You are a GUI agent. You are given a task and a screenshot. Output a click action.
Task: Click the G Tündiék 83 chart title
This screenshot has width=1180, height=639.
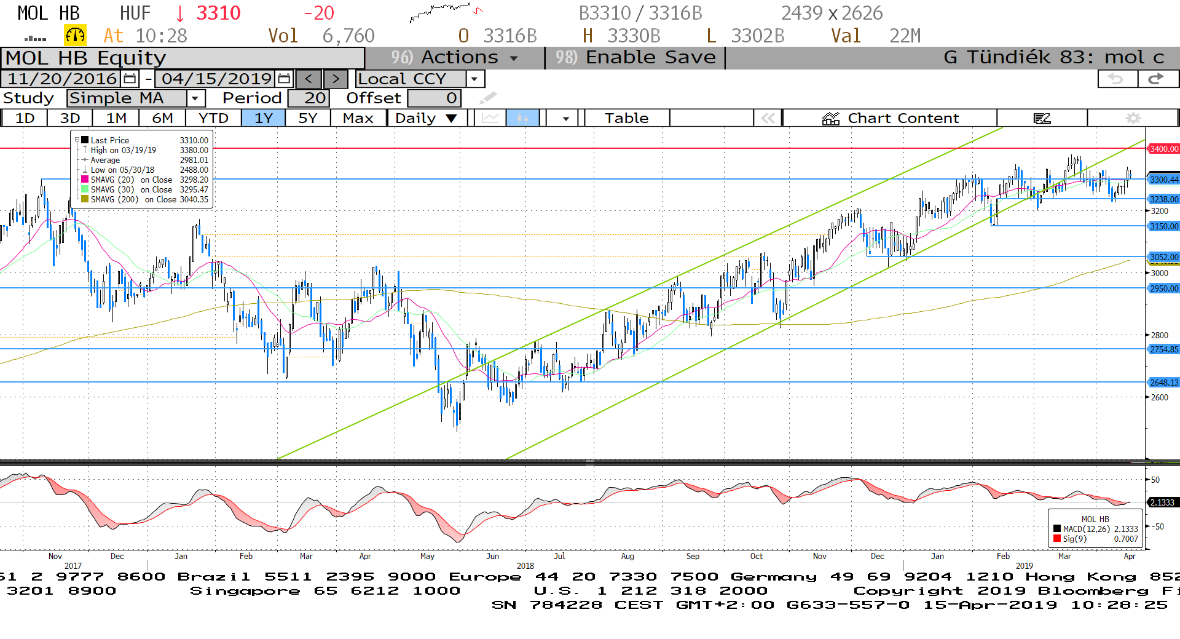tap(1053, 58)
